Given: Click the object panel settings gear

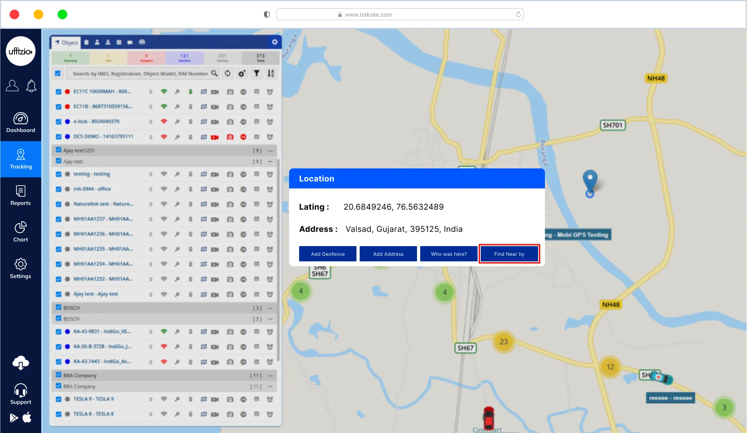Looking at the screenshot, I should coord(275,42).
